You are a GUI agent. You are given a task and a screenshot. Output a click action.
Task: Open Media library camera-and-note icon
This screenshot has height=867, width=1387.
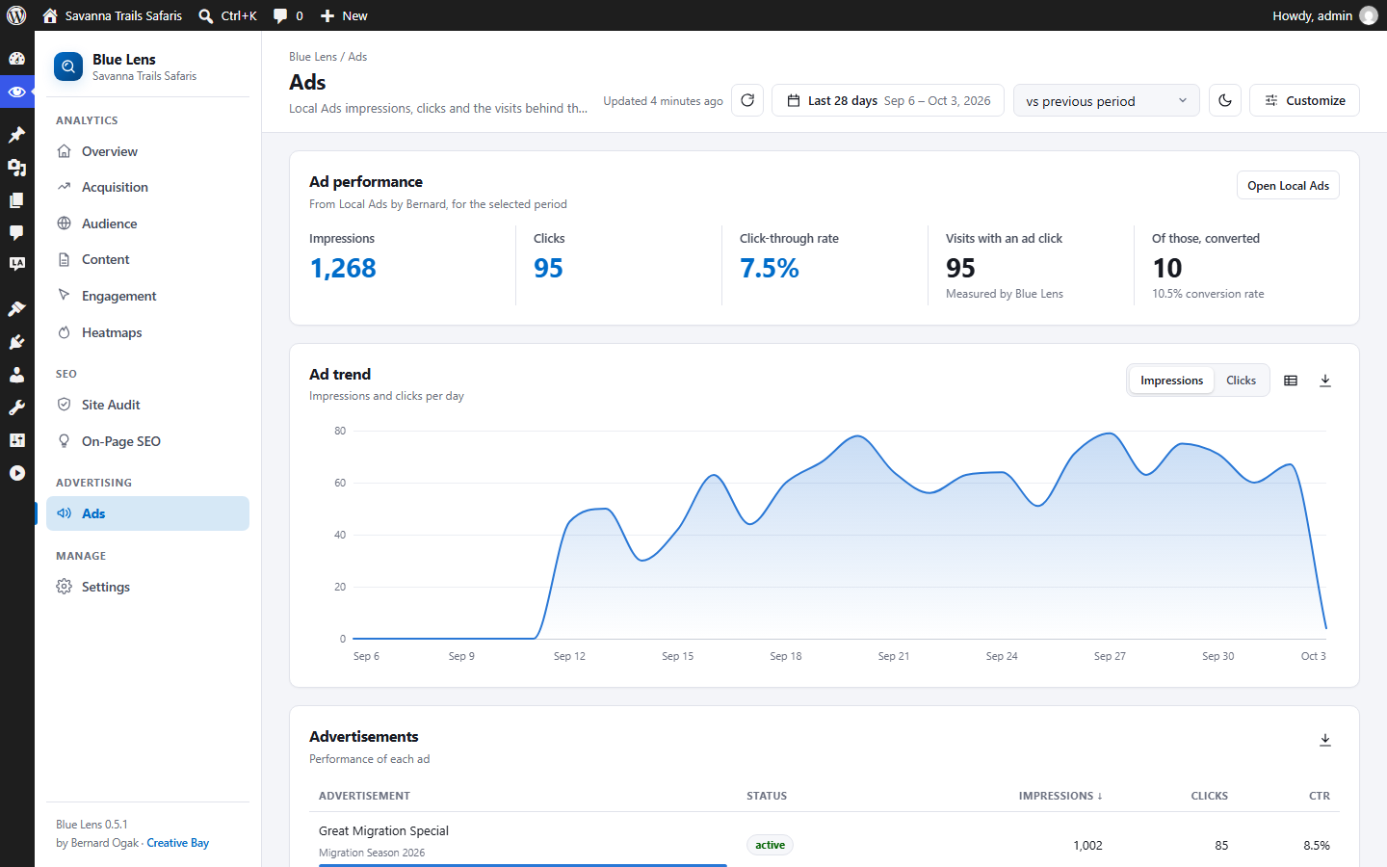click(x=16, y=168)
